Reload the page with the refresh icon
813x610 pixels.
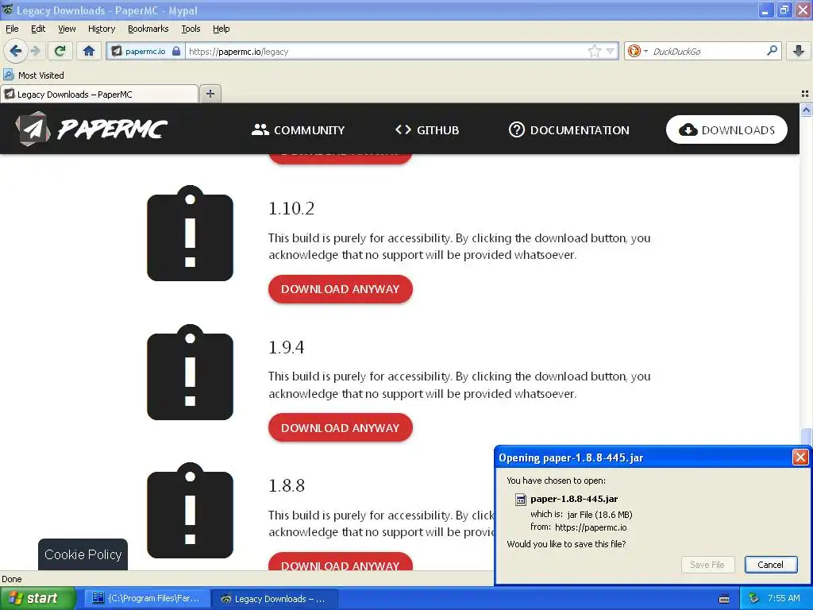(x=60, y=51)
